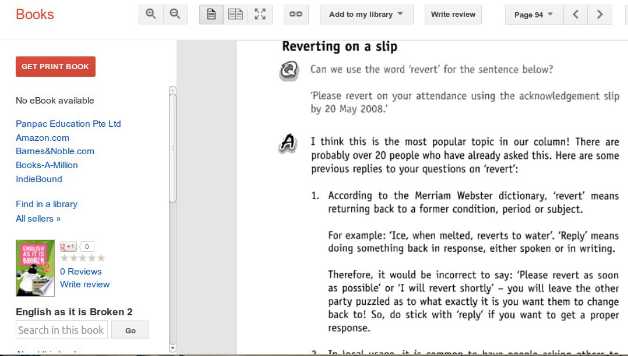This screenshot has width=628, height=356.
Task: Click Find in a library link
Action: 47,204
